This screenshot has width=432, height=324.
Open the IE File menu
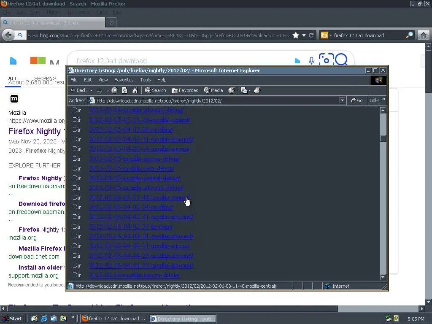pyautogui.click(x=74, y=80)
